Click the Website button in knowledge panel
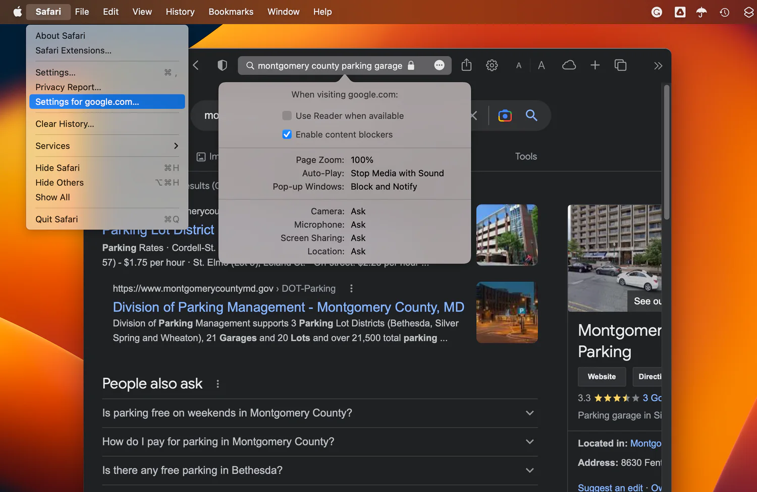This screenshot has width=757, height=492. pos(602,377)
